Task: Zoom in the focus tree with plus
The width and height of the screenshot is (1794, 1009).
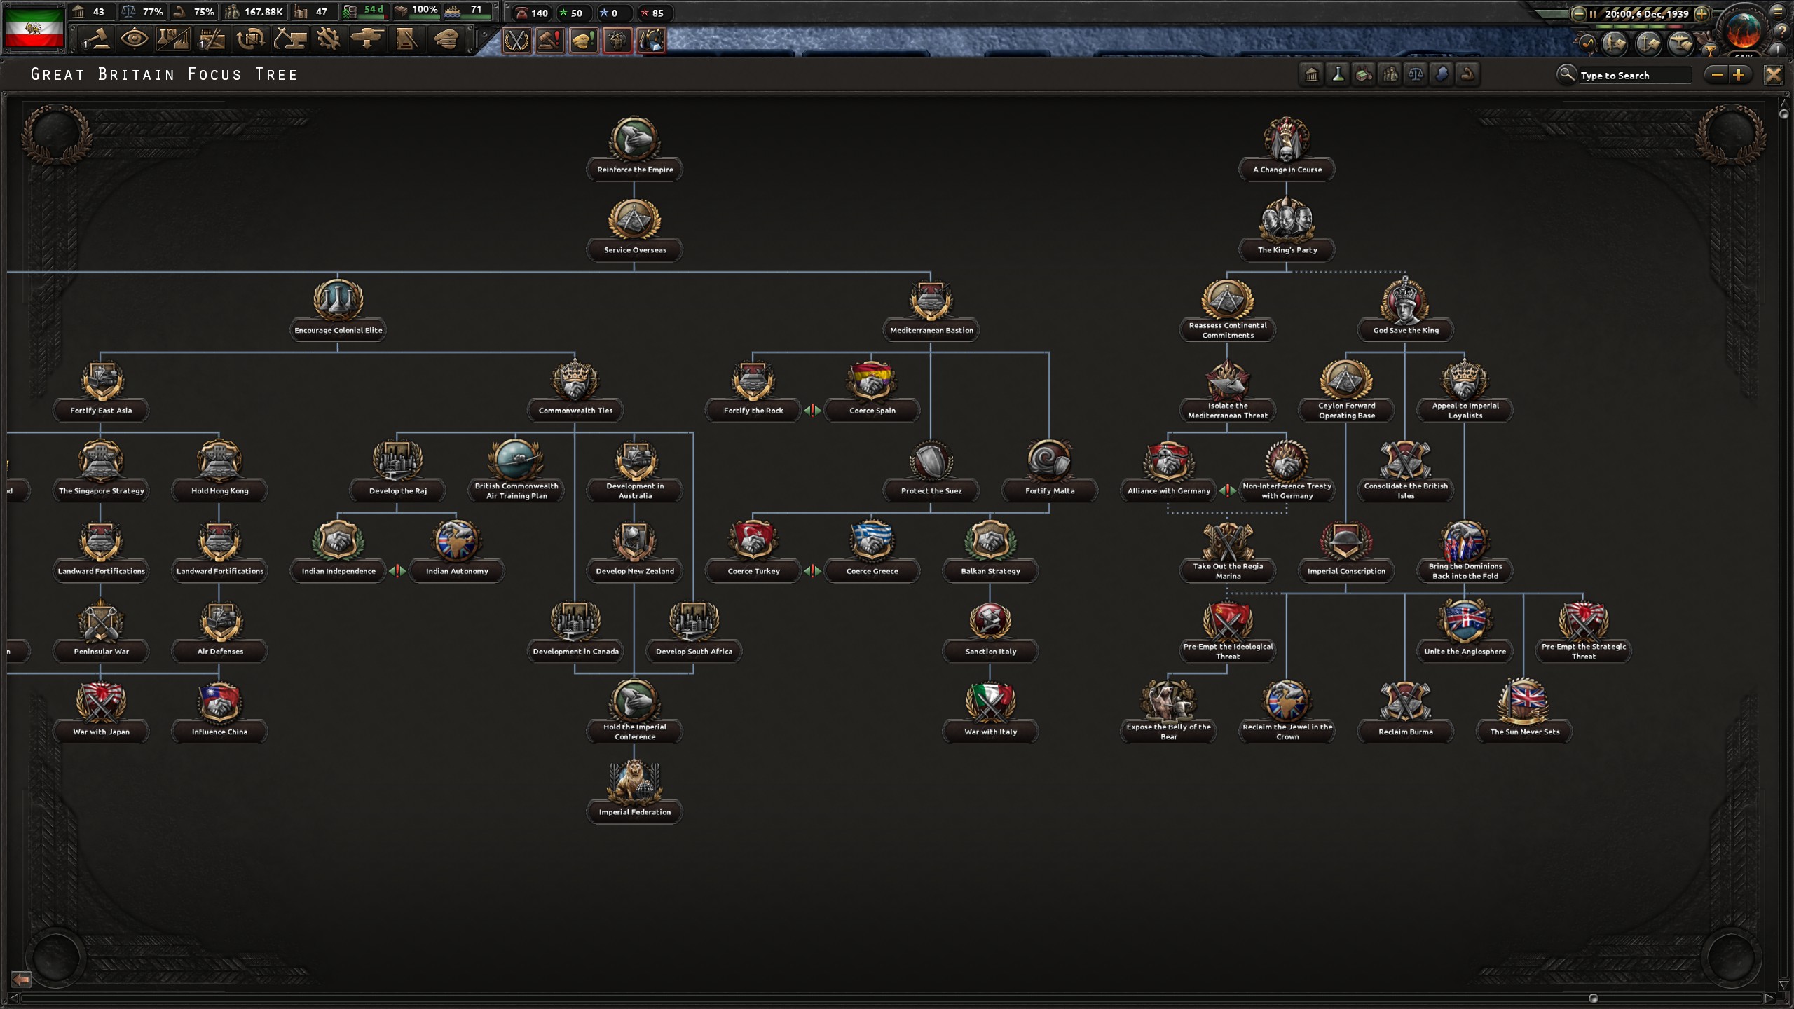Action: click(x=1739, y=75)
